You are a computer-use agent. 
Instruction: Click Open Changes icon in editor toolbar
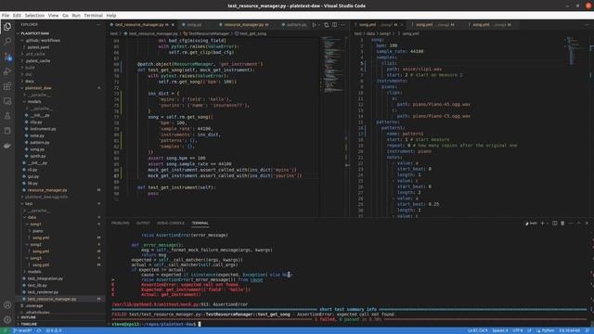tap(326, 25)
